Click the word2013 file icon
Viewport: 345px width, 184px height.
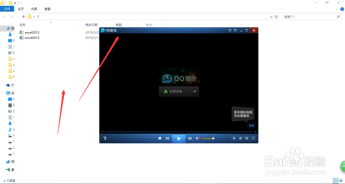click(x=21, y=38)
